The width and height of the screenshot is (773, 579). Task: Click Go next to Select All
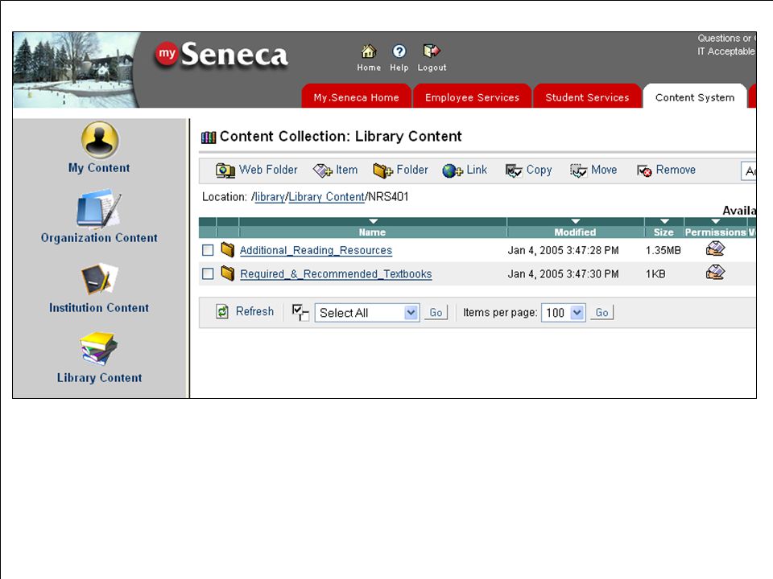436,313
